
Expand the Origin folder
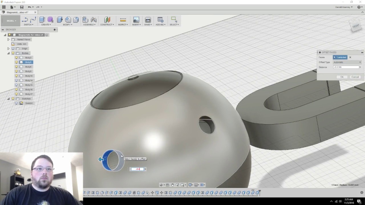click(8, 49)
